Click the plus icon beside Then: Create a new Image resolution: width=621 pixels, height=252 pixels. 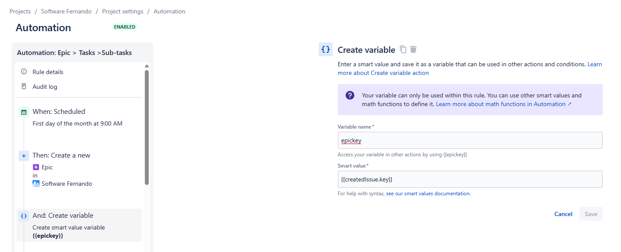point(24,155)
